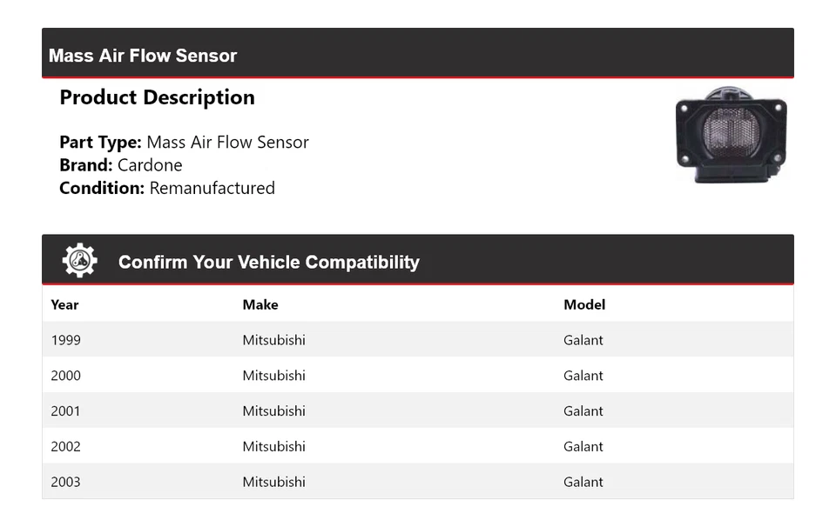Viewport: 836px width, 527px height.
Task: Click the Year column header
Action: [64, 304]
